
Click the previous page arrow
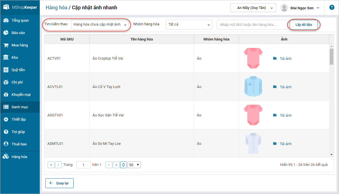(58, 165)
